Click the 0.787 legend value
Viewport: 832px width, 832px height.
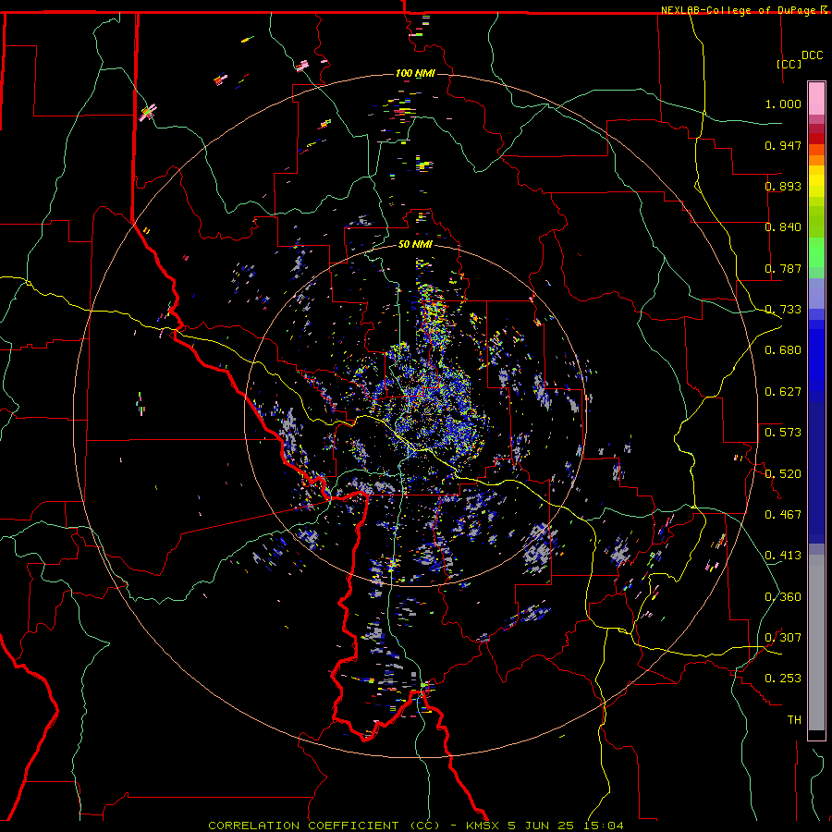tap(783, 268)
